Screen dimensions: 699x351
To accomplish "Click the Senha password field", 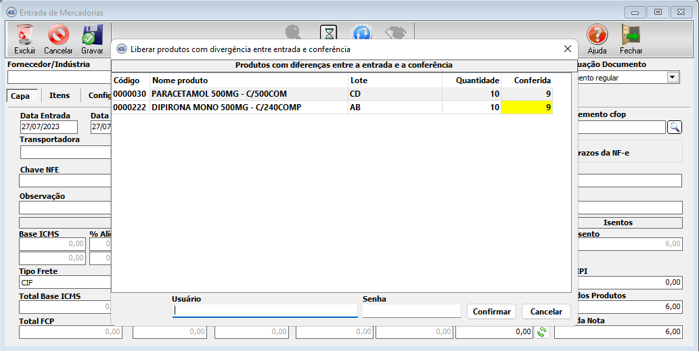I will point(411,311).
